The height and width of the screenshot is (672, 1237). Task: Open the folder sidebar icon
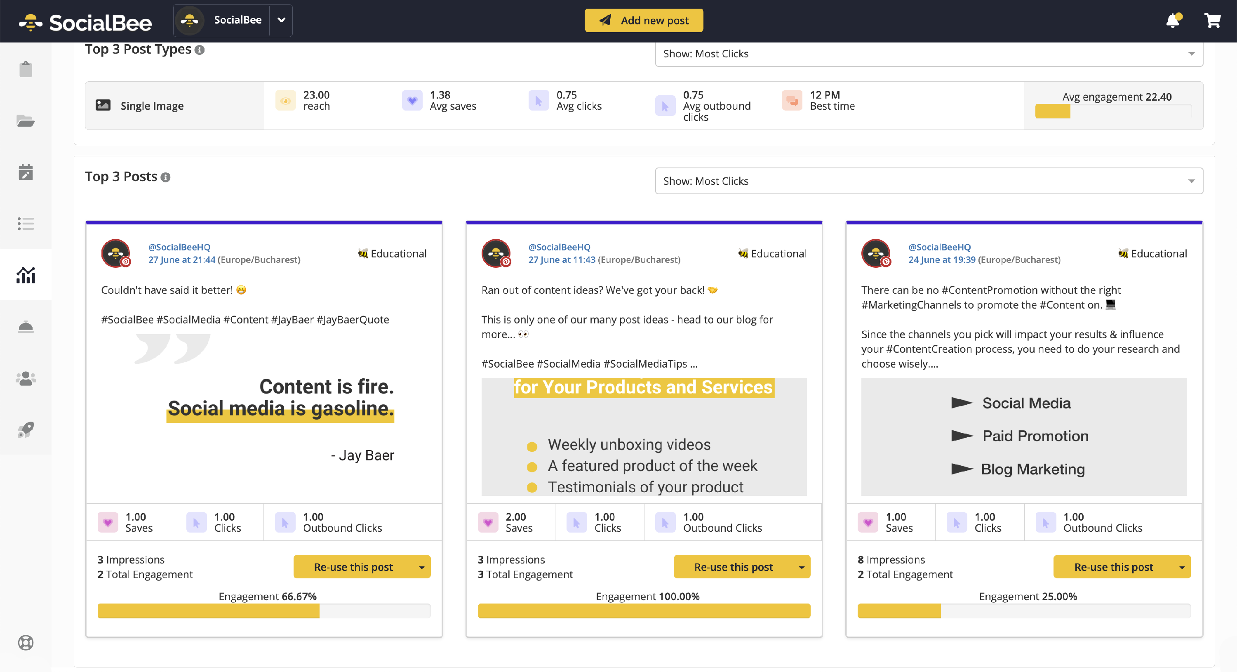point(26,120)
